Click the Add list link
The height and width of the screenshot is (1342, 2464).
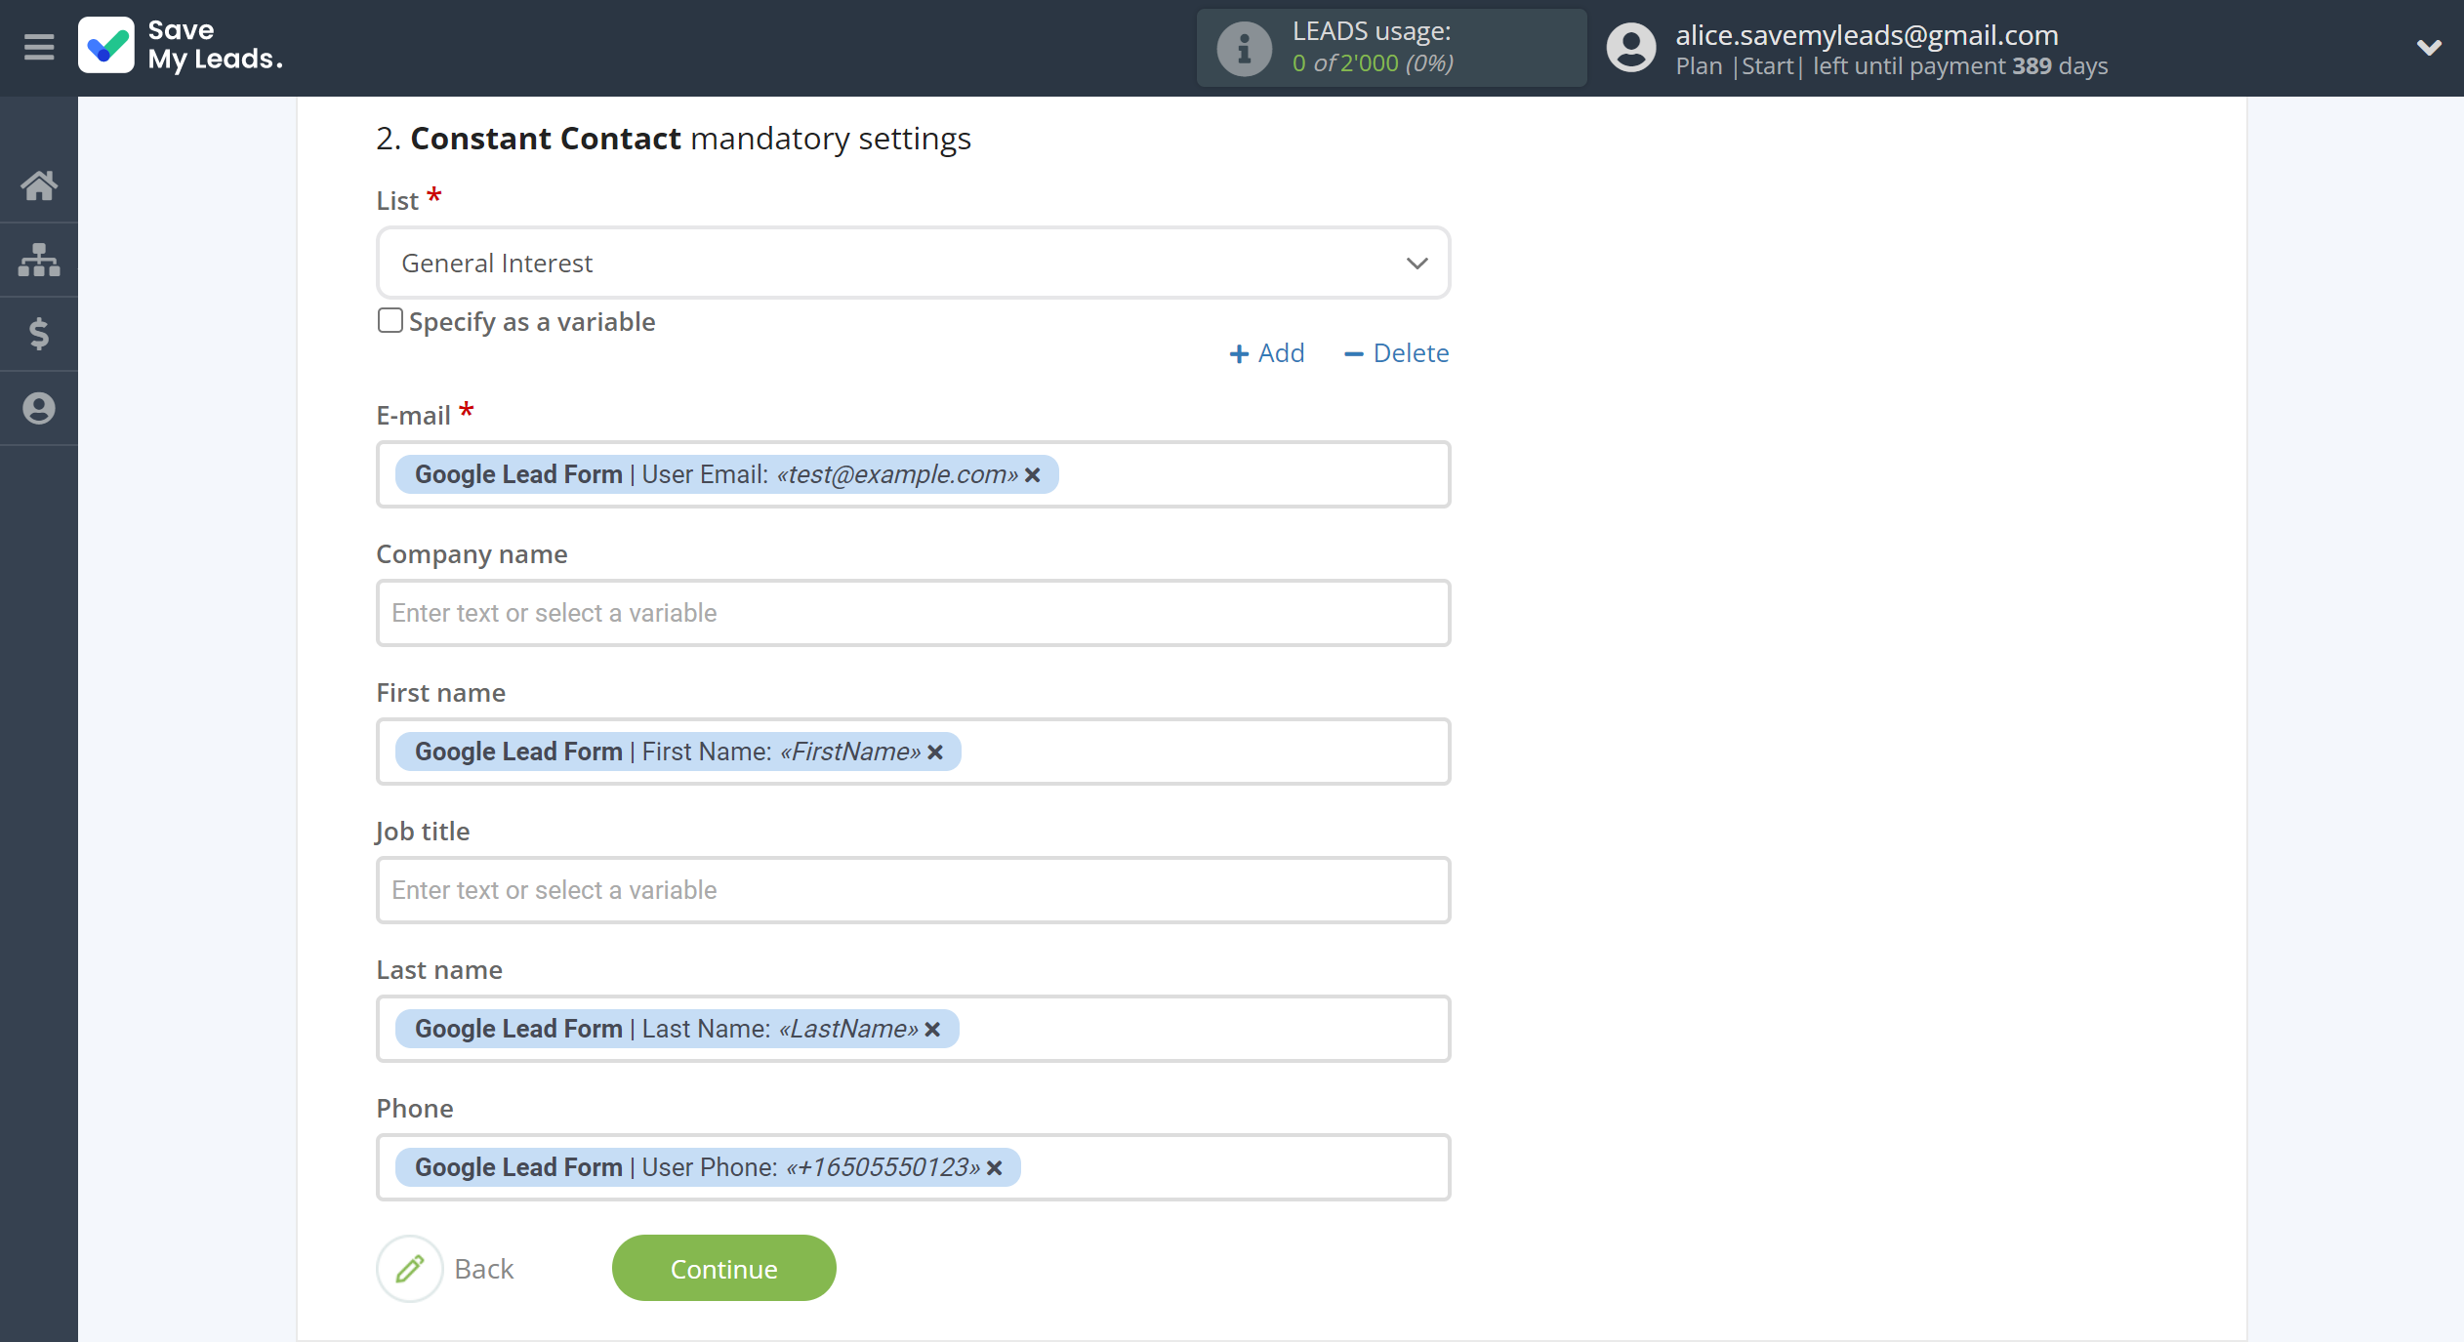click(1266, 353)
